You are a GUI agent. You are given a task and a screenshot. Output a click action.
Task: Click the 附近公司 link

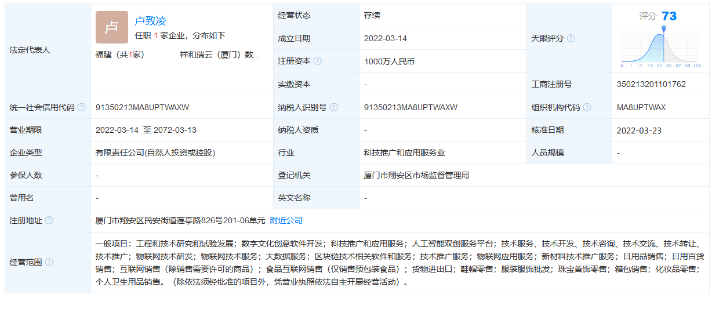click(x=286, y=220)
